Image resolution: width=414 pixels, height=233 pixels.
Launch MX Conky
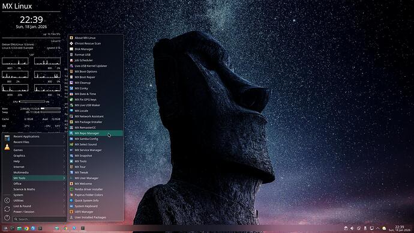pyautogui.click(x=95, y=88)
